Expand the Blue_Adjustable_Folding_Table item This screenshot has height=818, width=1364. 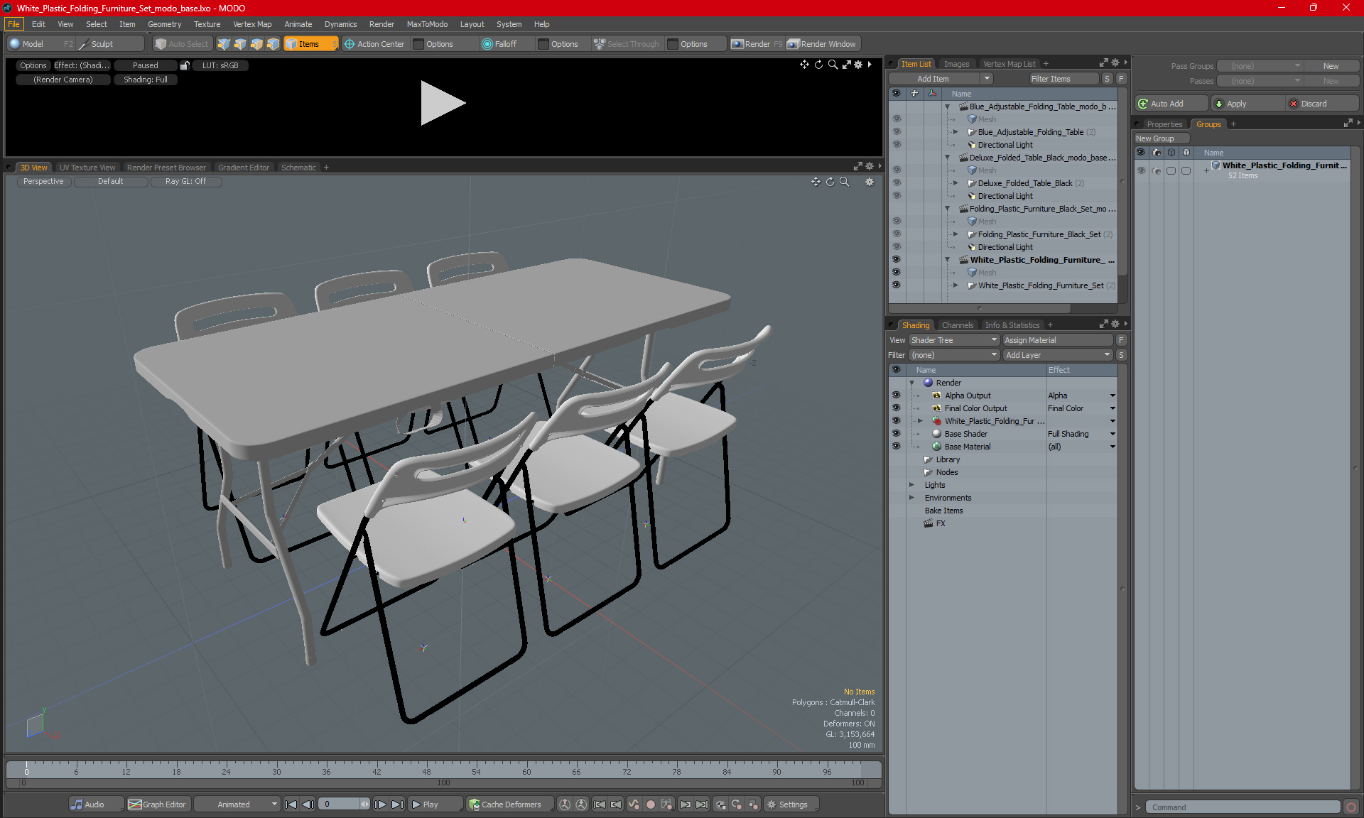tap(956, 132)
